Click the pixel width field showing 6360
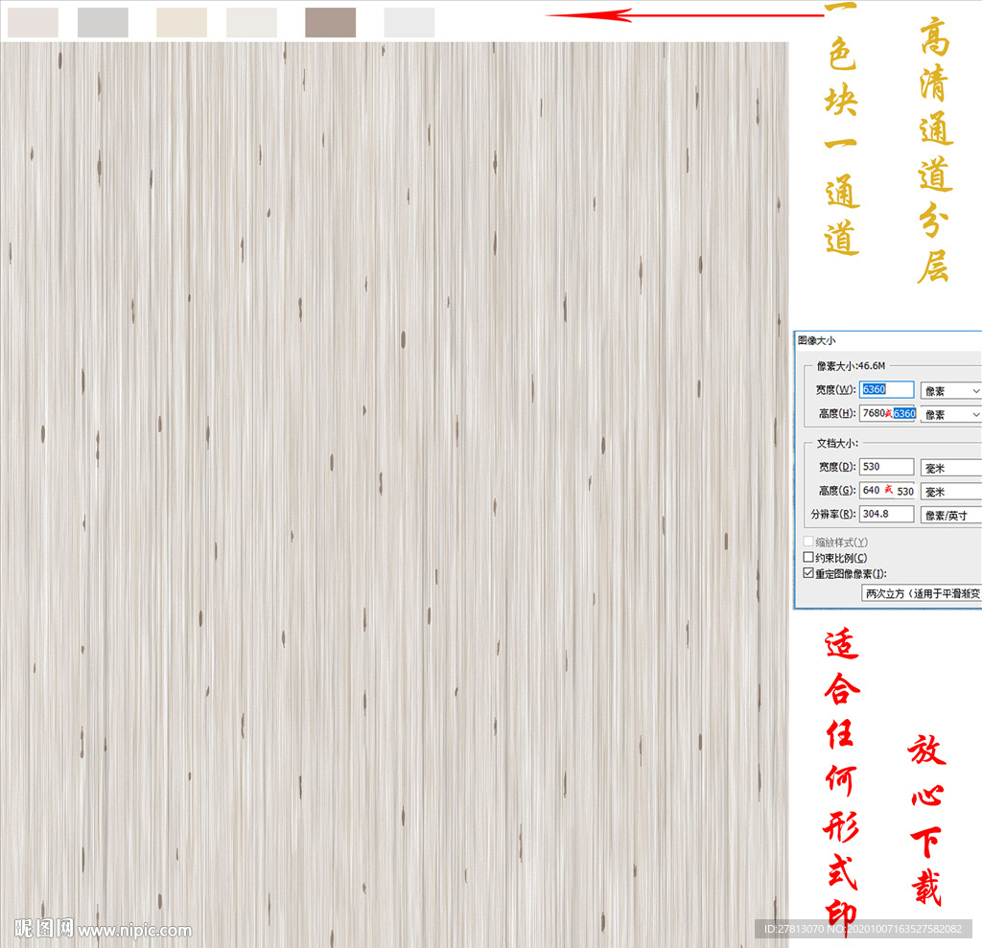This screenshot has width=982, height=948. (886, 389)
